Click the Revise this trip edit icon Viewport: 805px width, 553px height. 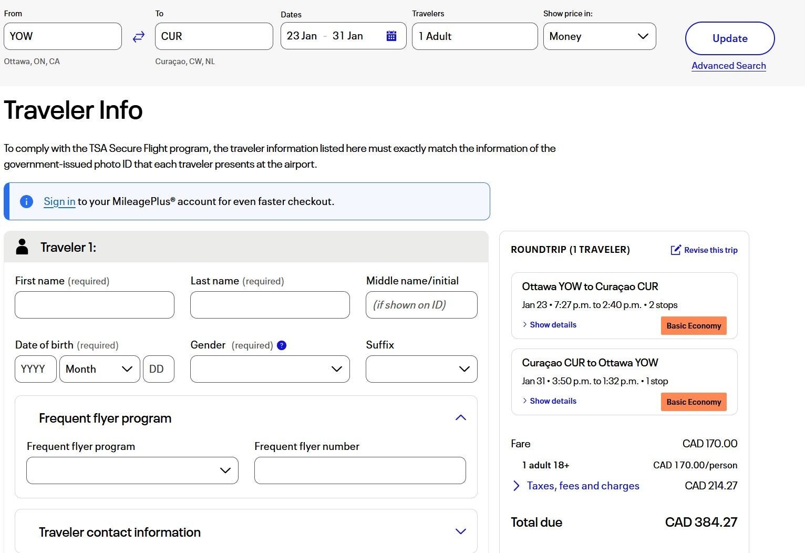pyautogui.click(x=676, y=250)
